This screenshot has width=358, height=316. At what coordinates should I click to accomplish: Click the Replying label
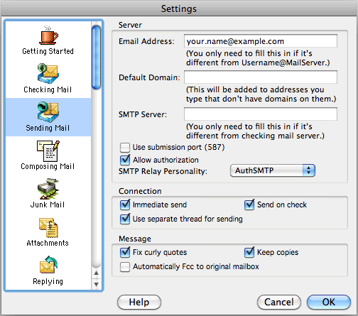tap(48, 281)
